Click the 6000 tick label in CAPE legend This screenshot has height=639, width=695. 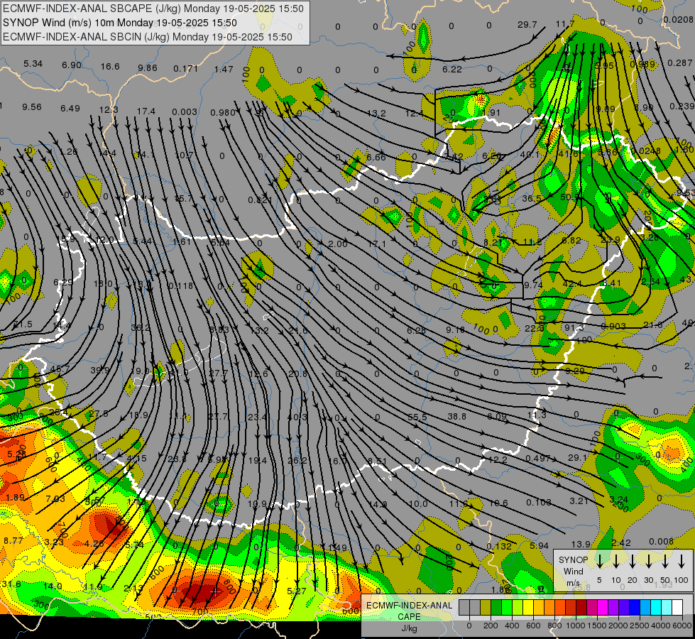[x=683, y=626]
